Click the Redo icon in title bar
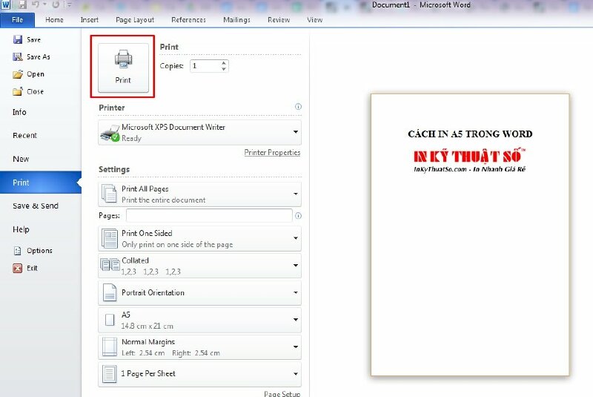 click(56, 5)
